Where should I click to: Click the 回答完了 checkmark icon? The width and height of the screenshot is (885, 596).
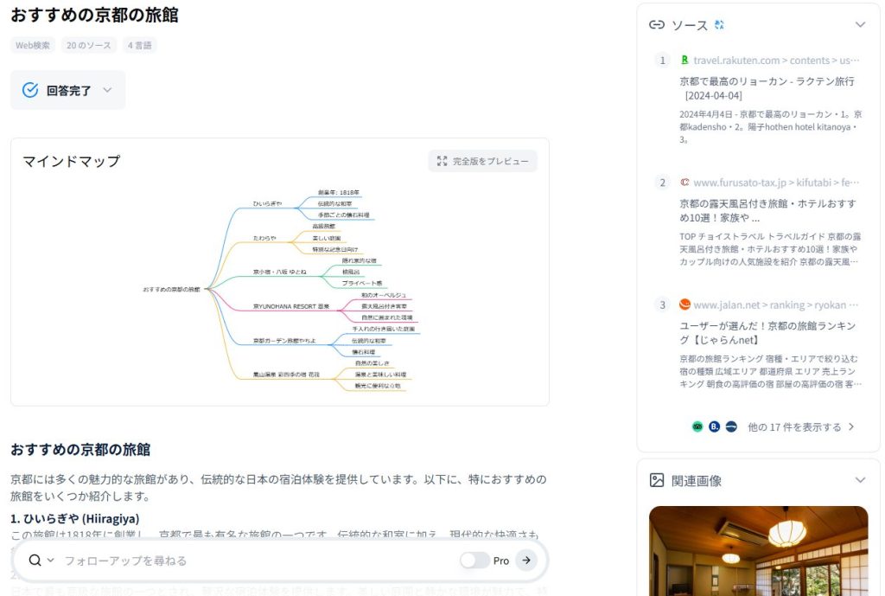click(x=30, y=90)
